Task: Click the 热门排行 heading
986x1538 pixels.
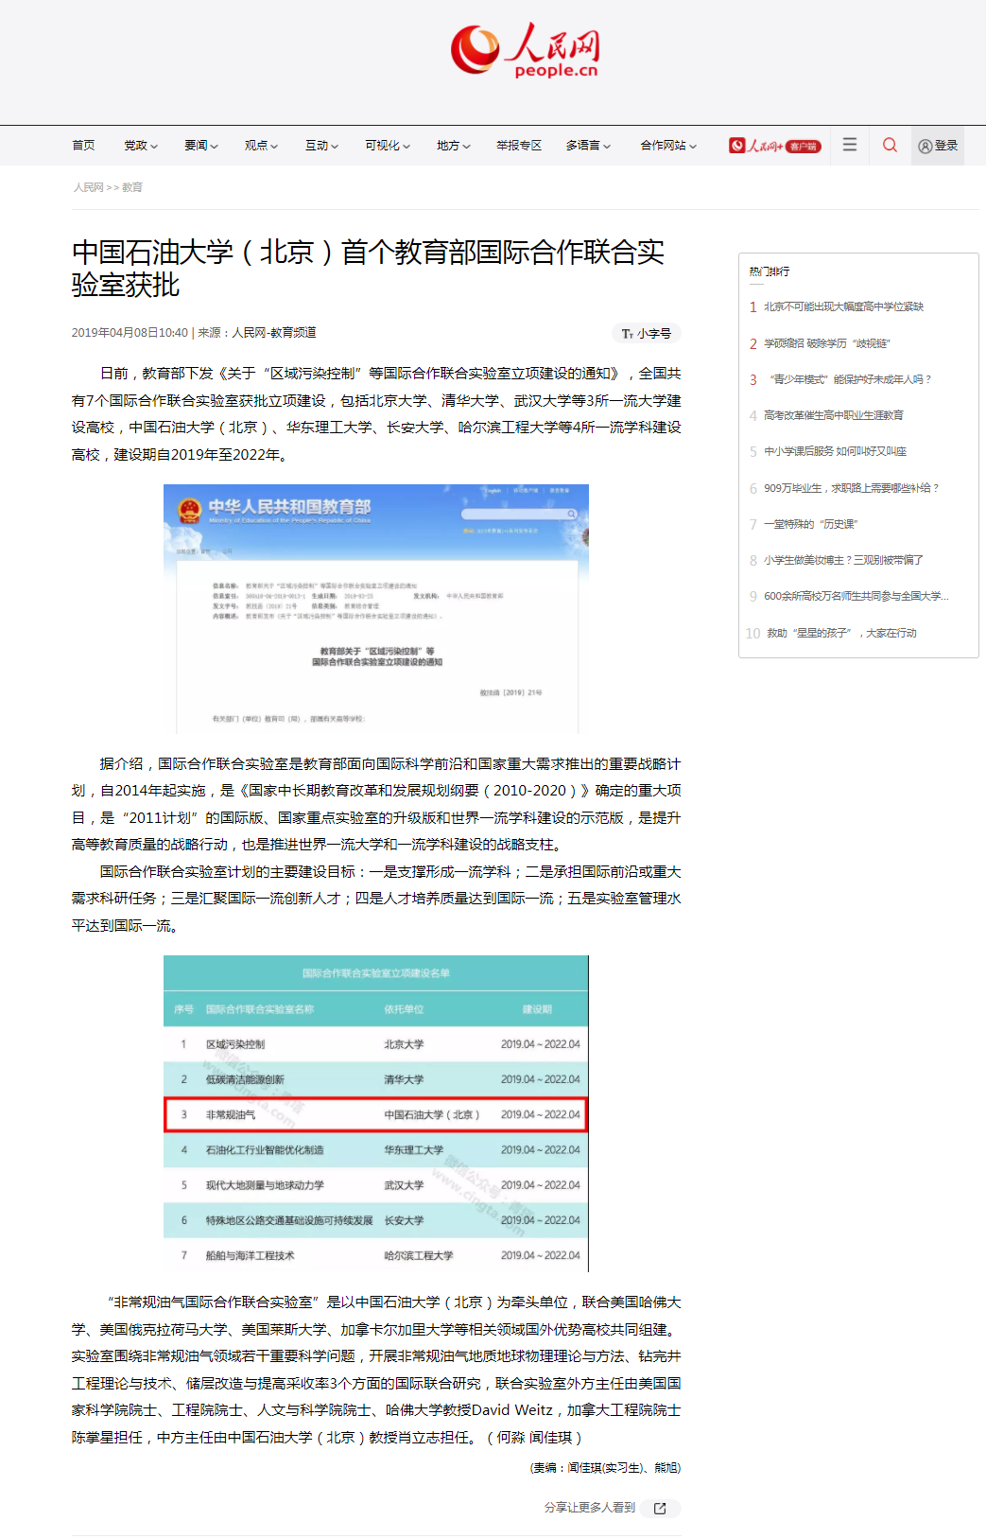Action: 770,271
